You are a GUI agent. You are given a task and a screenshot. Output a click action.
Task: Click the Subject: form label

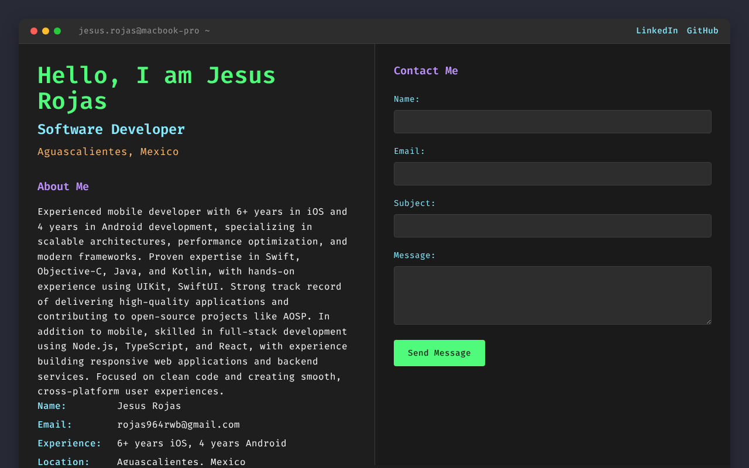click(414, 204)
